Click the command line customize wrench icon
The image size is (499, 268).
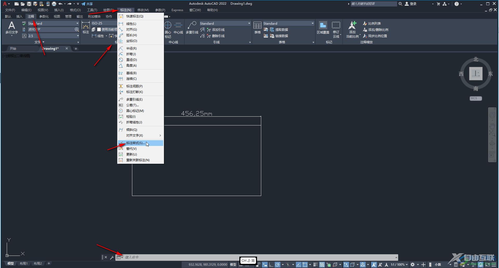112,257
